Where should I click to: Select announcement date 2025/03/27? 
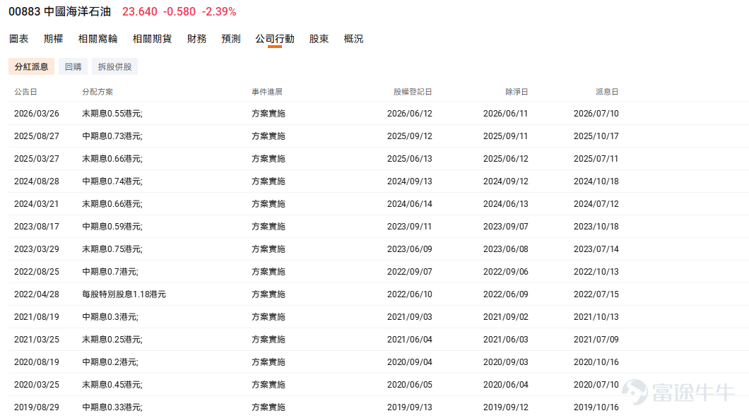point(37,158)
